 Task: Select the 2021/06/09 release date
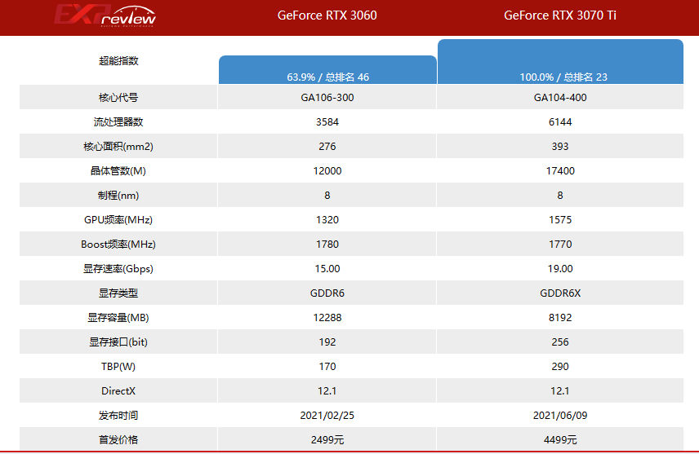tap(560, 416)
